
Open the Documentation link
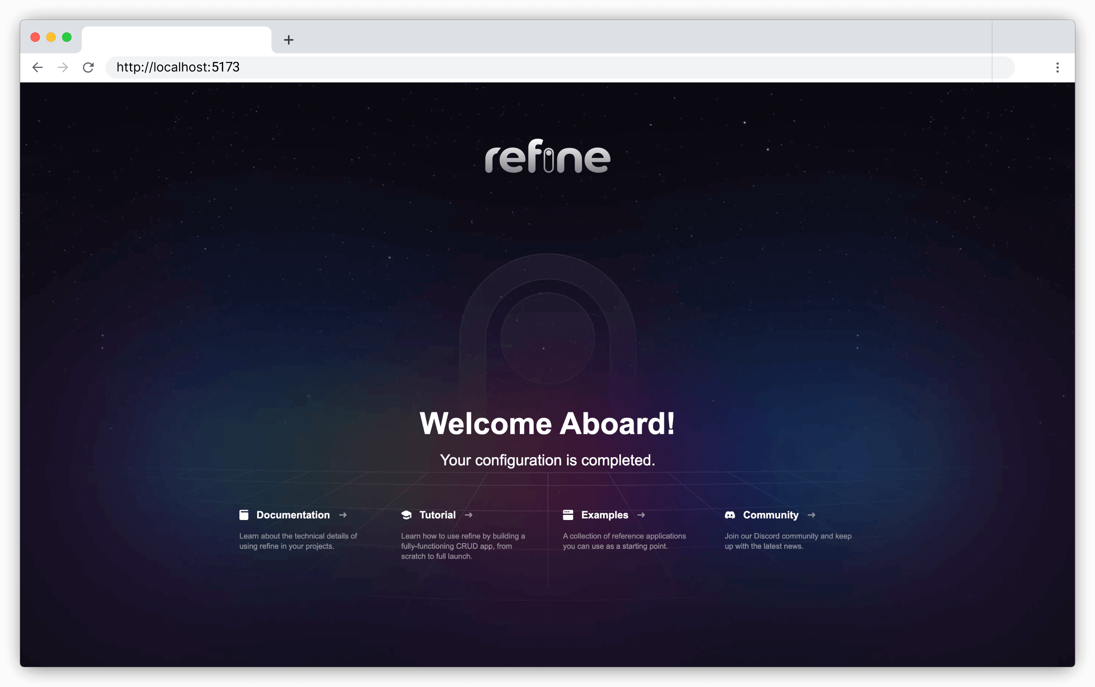coord(293,515)
